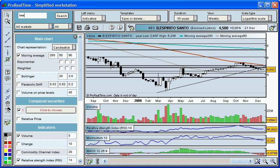280x168 pixels.
Task: Open the All markets dropdown
Action: point(33,27)
